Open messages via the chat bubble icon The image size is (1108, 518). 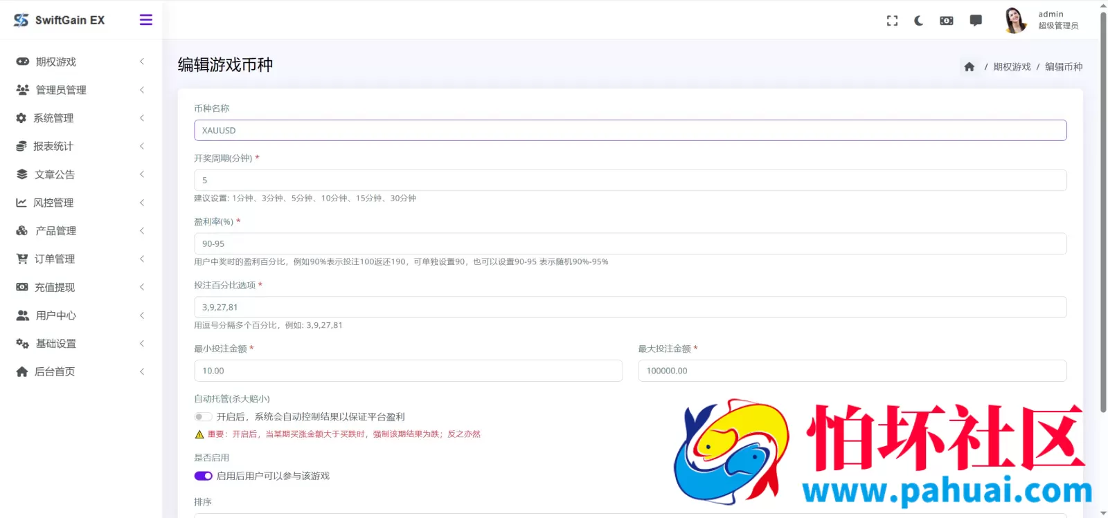[976, 21]
